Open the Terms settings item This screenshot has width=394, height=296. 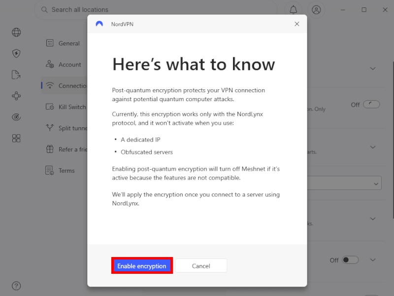tap(64, 170)
